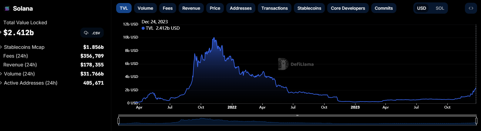The width and height of the screenshot is (481, 131).
Task: Expand the Total Value Locked breakdown
Action: pyautogui.click(x=1, y=32)
